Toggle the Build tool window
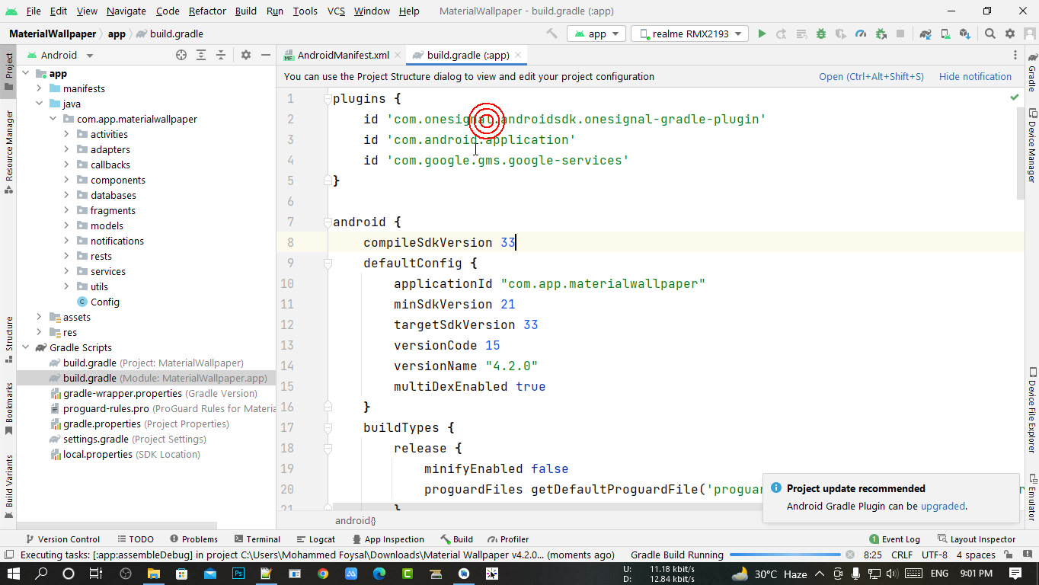 457,539
